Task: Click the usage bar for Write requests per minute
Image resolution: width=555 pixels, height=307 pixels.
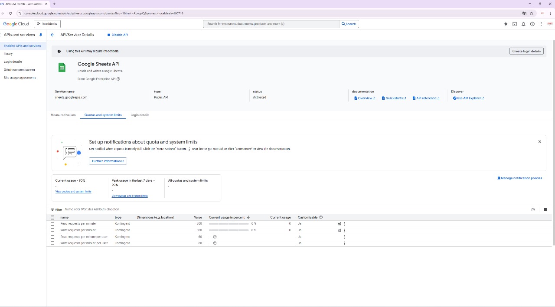Action: coord(229,230)
